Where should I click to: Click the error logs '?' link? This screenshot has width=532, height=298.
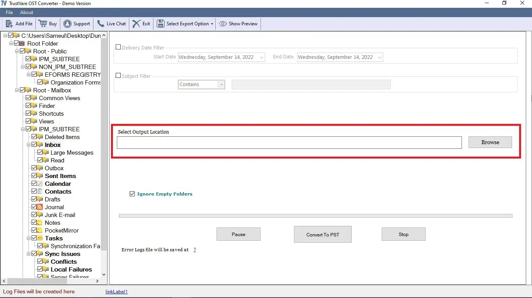(195, 250)
